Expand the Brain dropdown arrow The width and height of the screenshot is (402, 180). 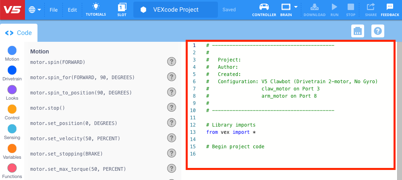(x=296, y=7)
